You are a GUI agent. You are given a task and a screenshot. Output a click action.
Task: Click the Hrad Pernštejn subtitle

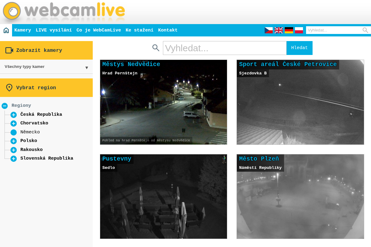[120, 73]
